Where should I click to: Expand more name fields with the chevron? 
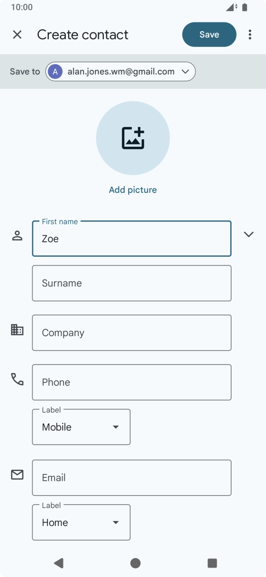point(249,234)
